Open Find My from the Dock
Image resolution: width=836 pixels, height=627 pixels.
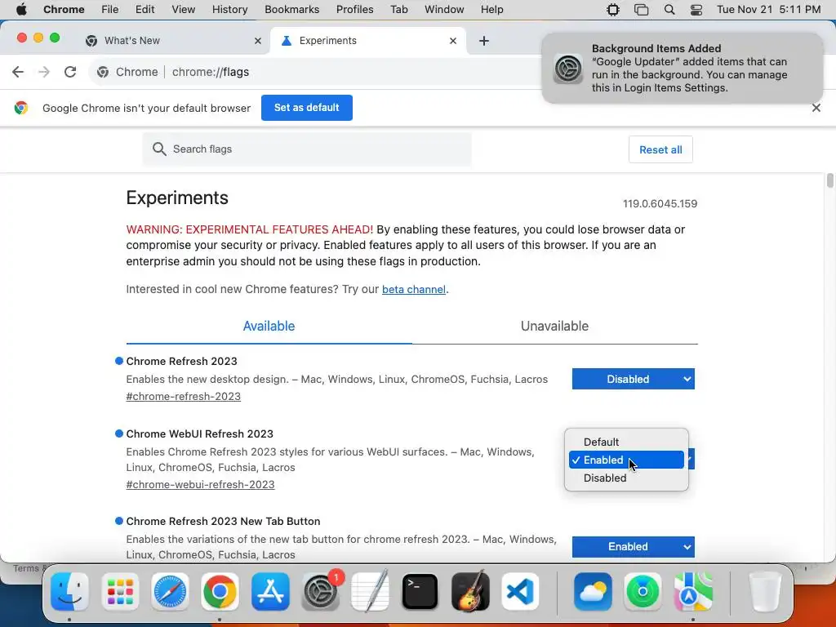click(643, 591)
